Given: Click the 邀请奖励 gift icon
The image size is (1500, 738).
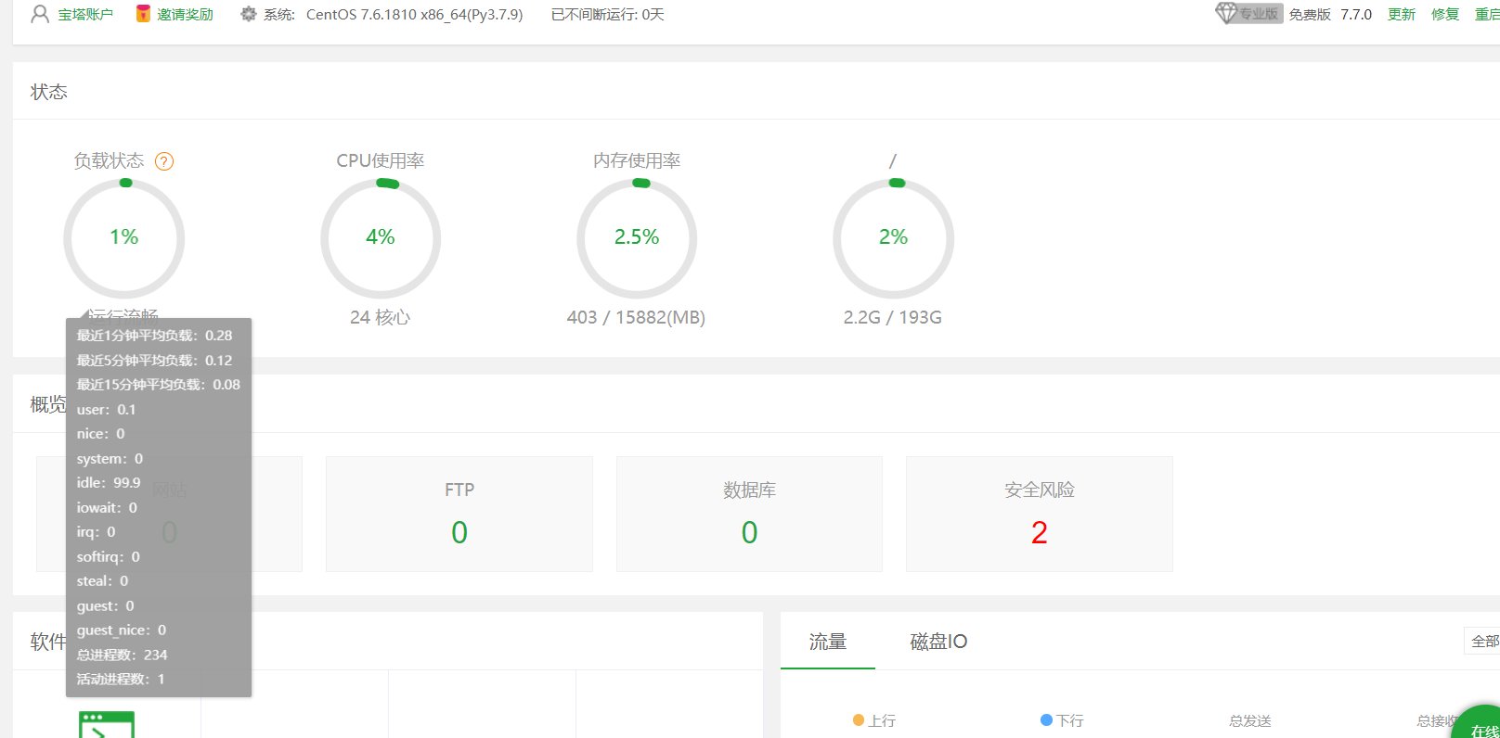Looking at the screenshot, I should (143, 14).
